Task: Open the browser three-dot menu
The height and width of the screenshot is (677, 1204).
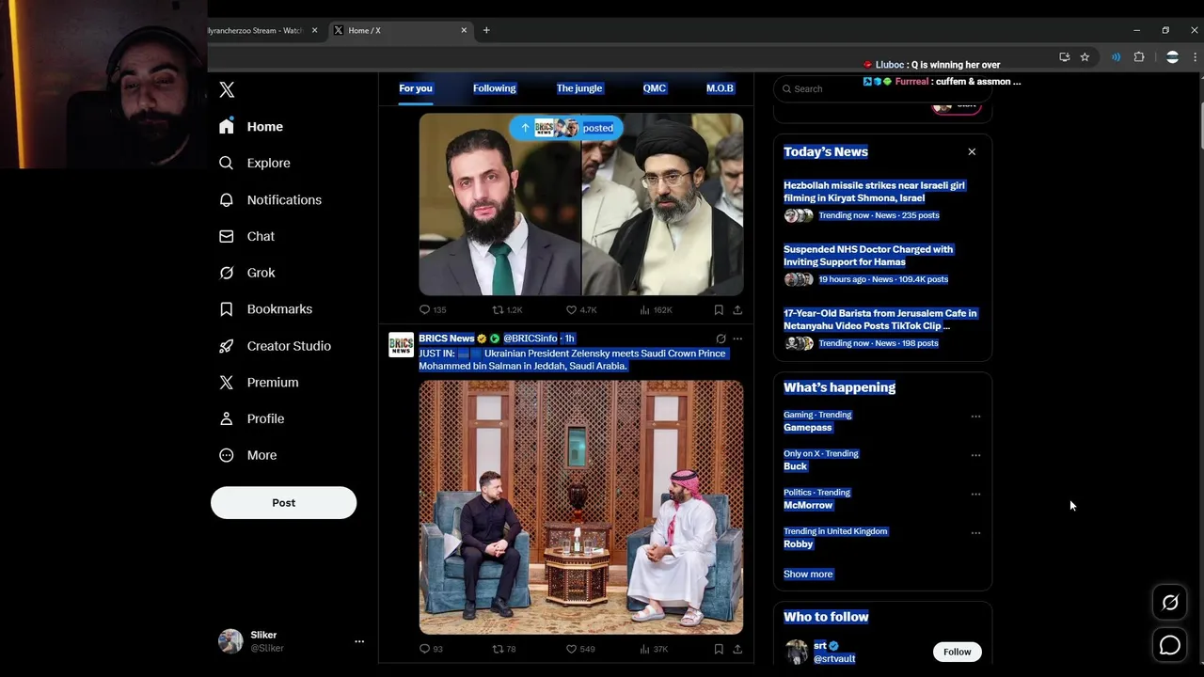Action: pyautogui.click(x=1195, y=57)
